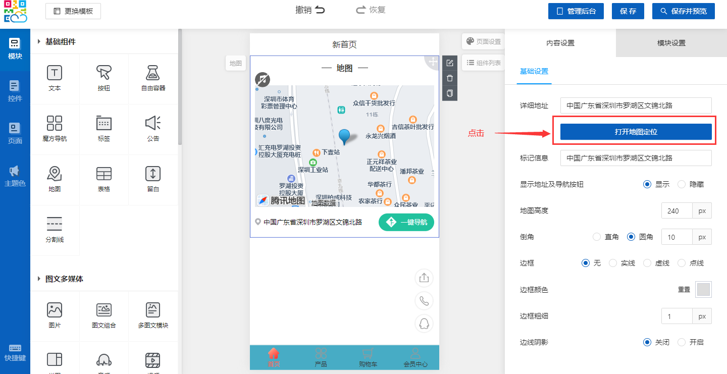The height and width of the screenshot is (374, 727).
Task: Collapse the 基础组件 section
Action: click(39, 42)
